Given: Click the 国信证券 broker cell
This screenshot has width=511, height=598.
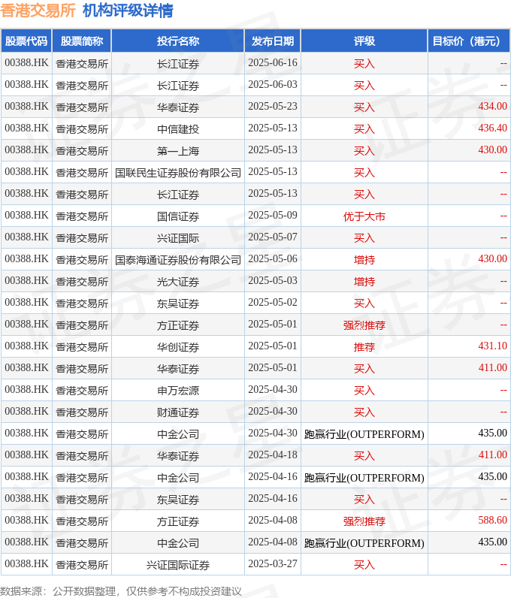Looking at the screenshot, I should pyautogui.click(x=178, y=216).
